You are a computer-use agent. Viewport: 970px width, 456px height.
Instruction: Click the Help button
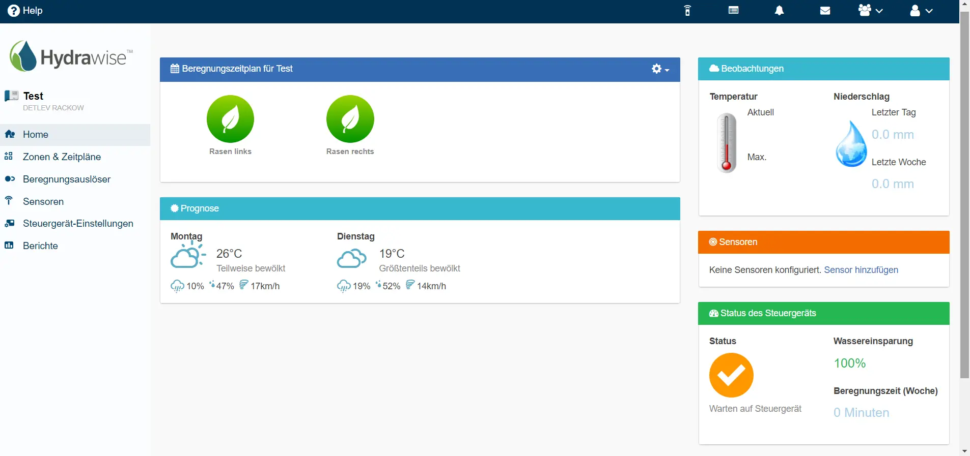coord(25,11)
